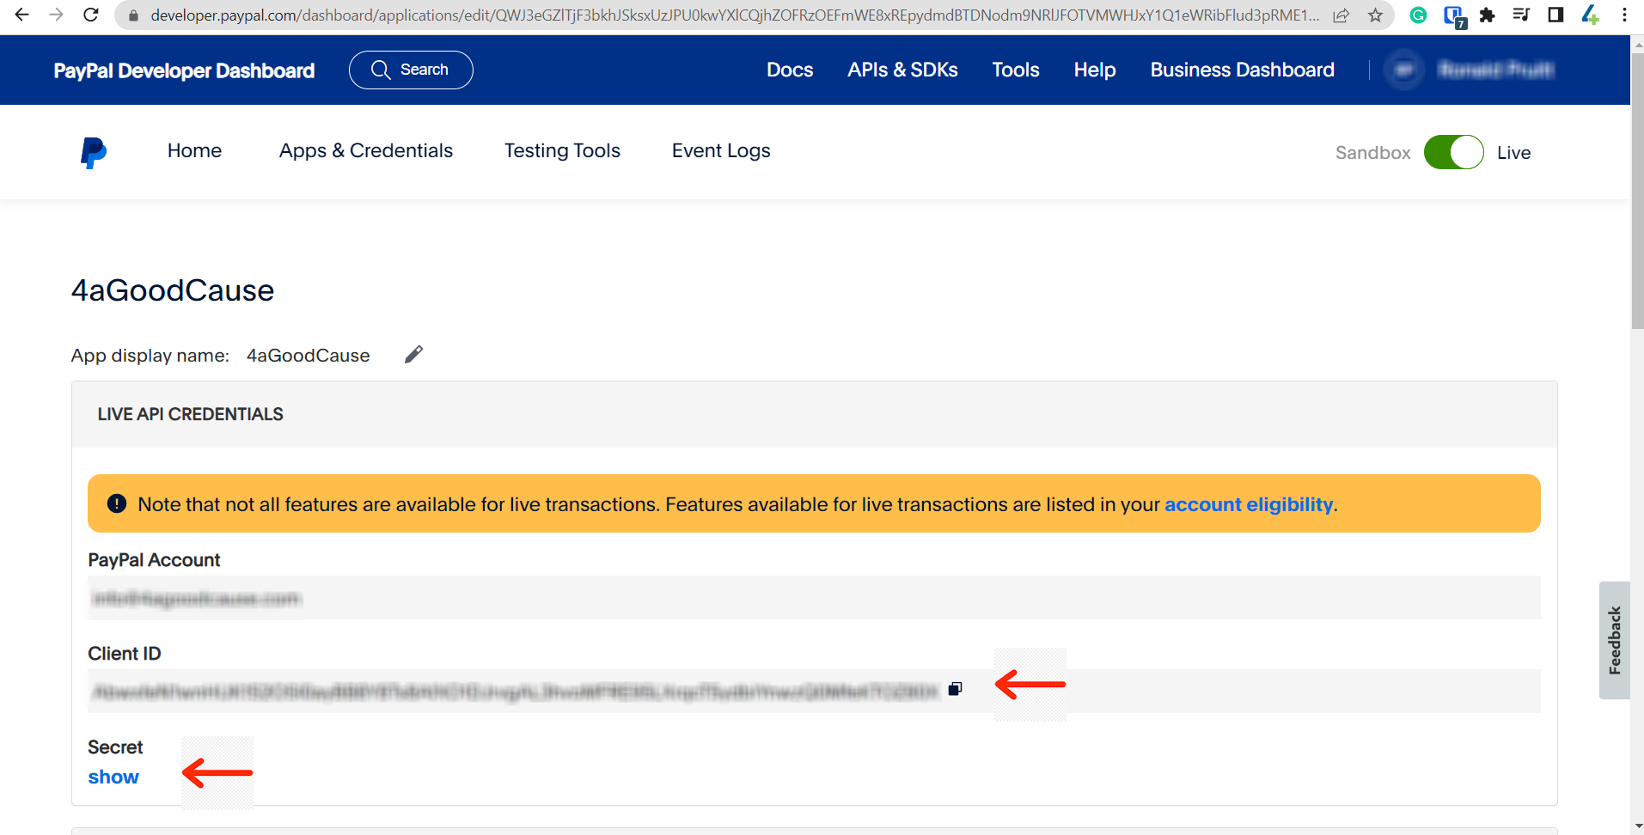
Task: Open the blue extension with badge 7
Action: pyautogui.click(x=1454, y=16)
